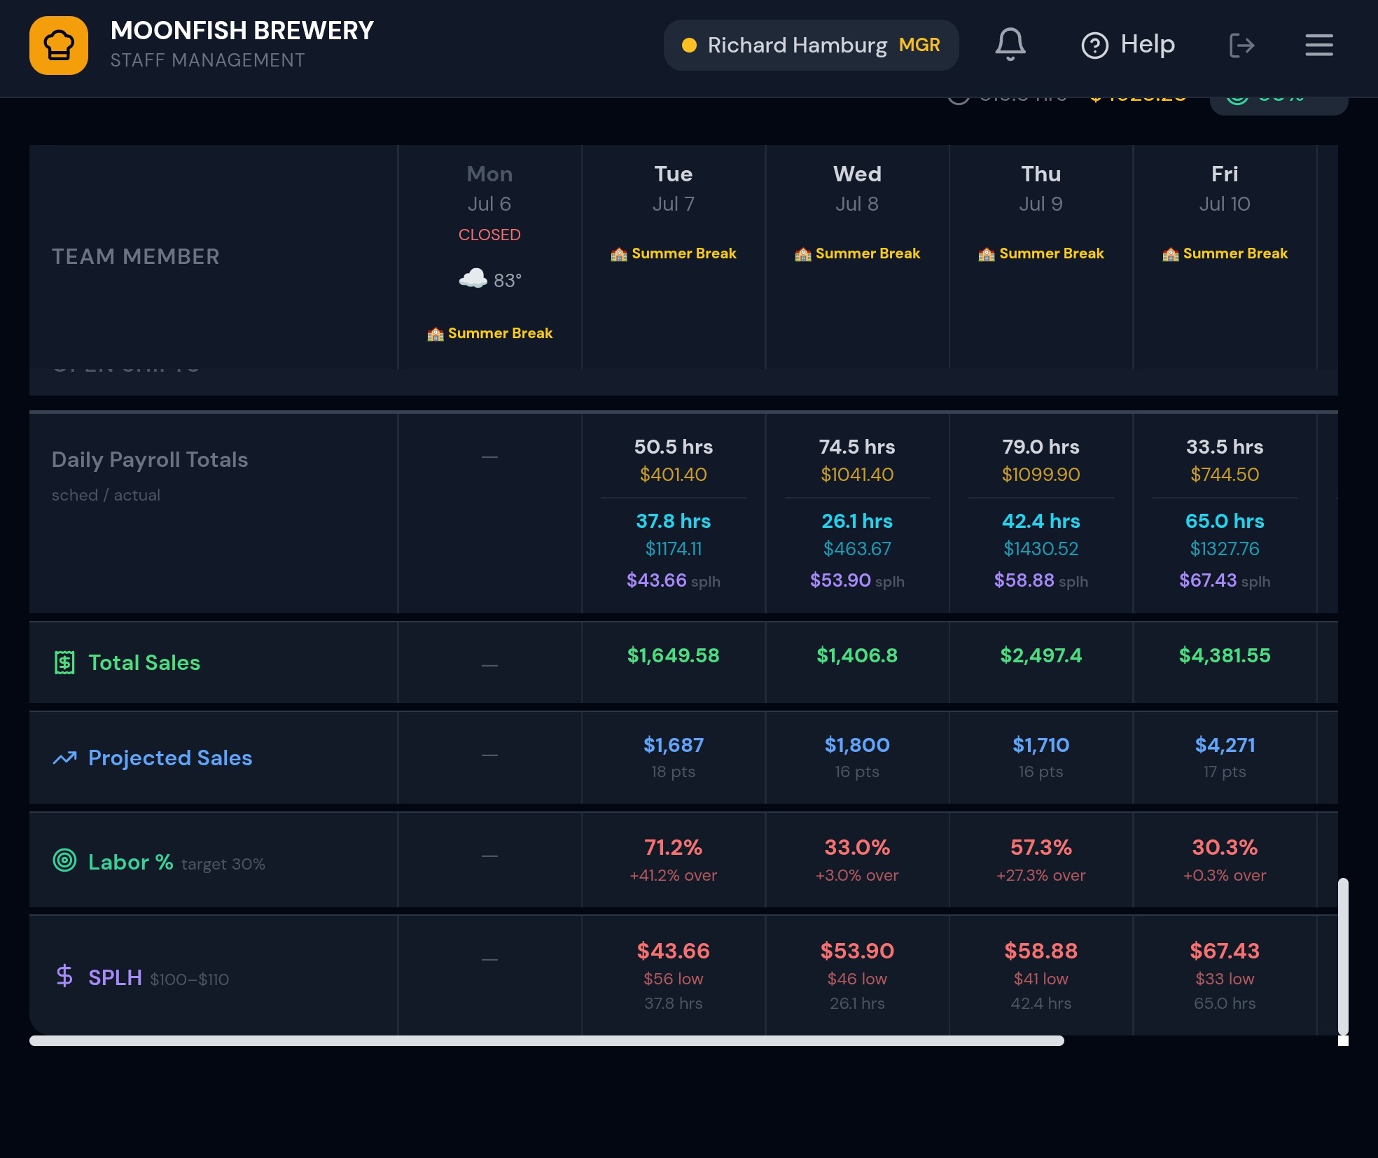Click Wednesday projected sales $1,800
Image resolution: width=1378 pixels, height=1158 pixels.
pos(857,745)
